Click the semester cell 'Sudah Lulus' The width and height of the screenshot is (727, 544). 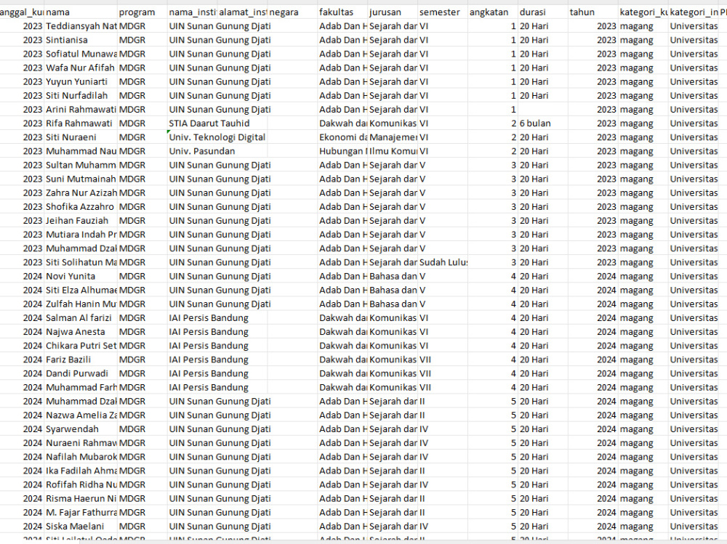tap(443, 262)
